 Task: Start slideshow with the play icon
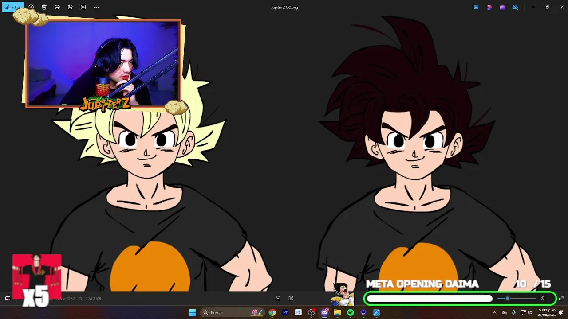pyautogui.click(x=83, y=7)
